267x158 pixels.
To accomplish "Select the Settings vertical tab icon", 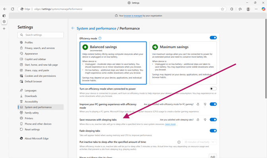I will coord(4,21).
